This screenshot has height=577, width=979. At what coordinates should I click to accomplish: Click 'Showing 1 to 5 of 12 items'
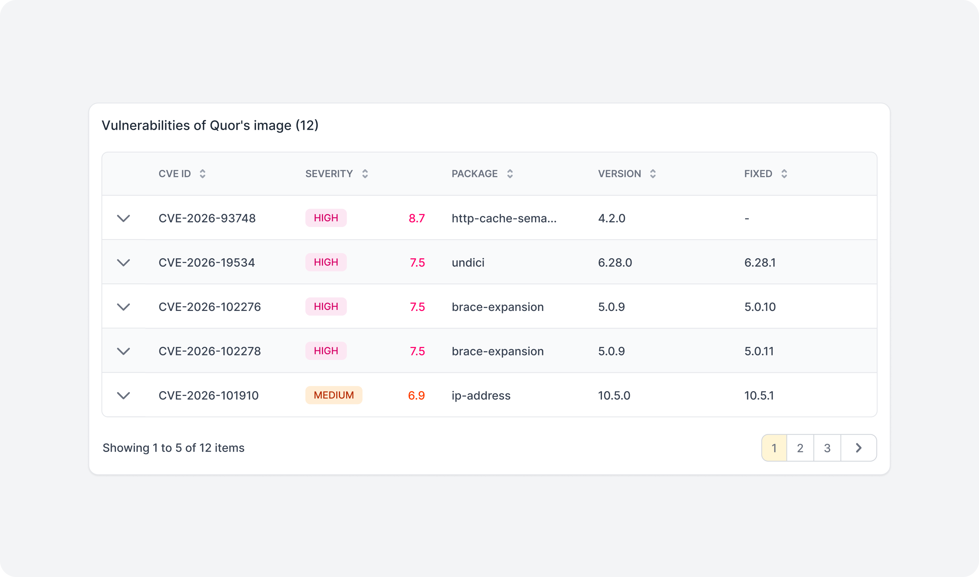(x=173, y=448)
